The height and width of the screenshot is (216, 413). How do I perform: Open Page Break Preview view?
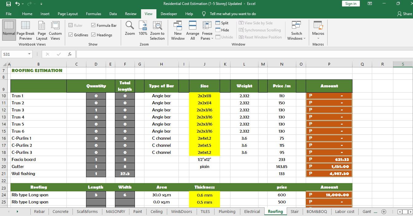[x=26, y=30]
